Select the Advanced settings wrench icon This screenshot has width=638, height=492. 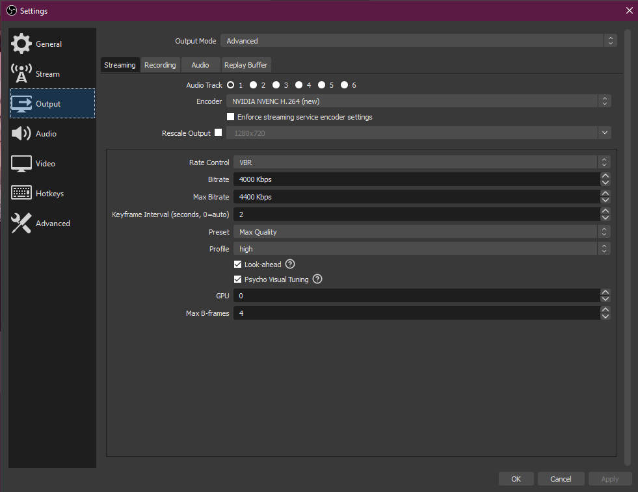21,222
